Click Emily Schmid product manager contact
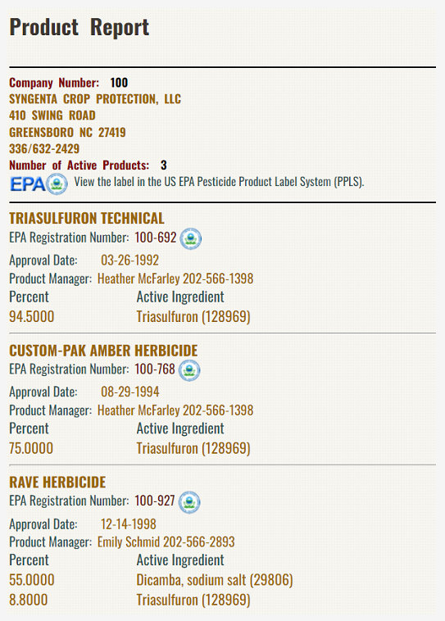The width and height of the screenshot is (445, 621). (x=166, y=542)
